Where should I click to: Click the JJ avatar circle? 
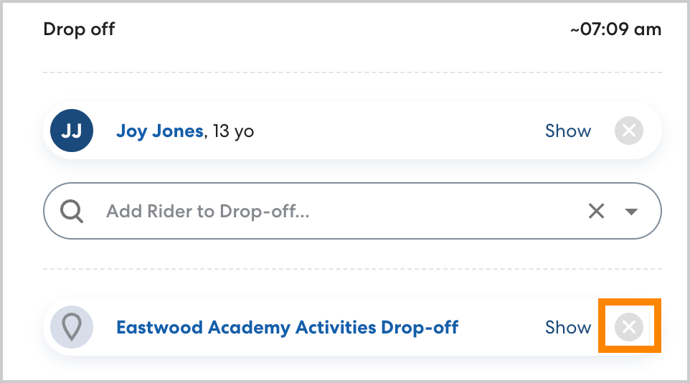click(72, 131)
